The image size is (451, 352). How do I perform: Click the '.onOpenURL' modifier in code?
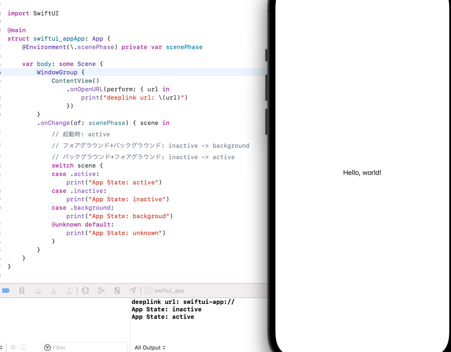point(85,89)
